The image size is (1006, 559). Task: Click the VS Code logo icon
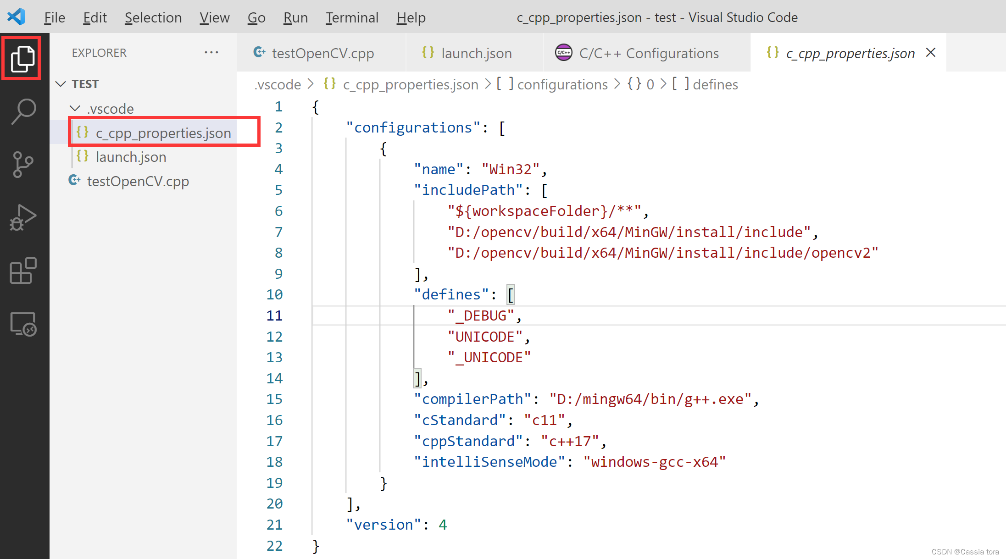coord(17,17)
